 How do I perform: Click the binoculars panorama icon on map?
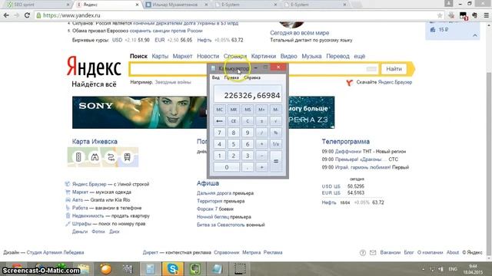click(x=95, y=157)
